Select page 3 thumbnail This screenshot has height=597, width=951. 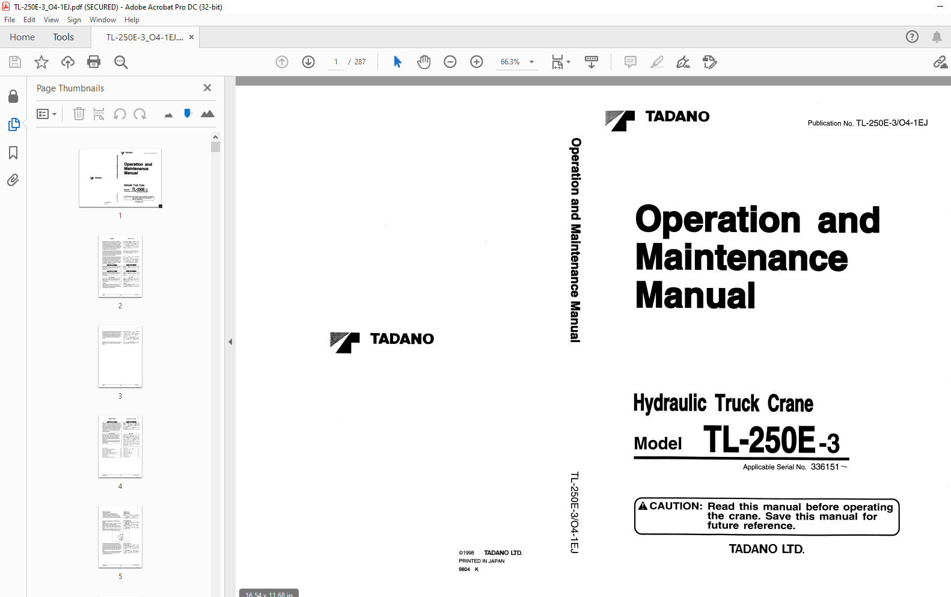click(x=120, y=356)
